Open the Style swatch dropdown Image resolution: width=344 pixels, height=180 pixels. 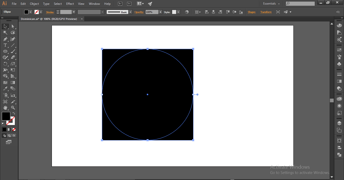178,12
